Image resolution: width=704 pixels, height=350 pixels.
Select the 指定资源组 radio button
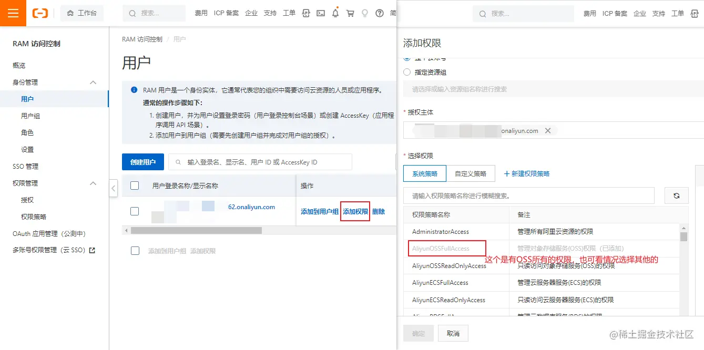point(407,72)
